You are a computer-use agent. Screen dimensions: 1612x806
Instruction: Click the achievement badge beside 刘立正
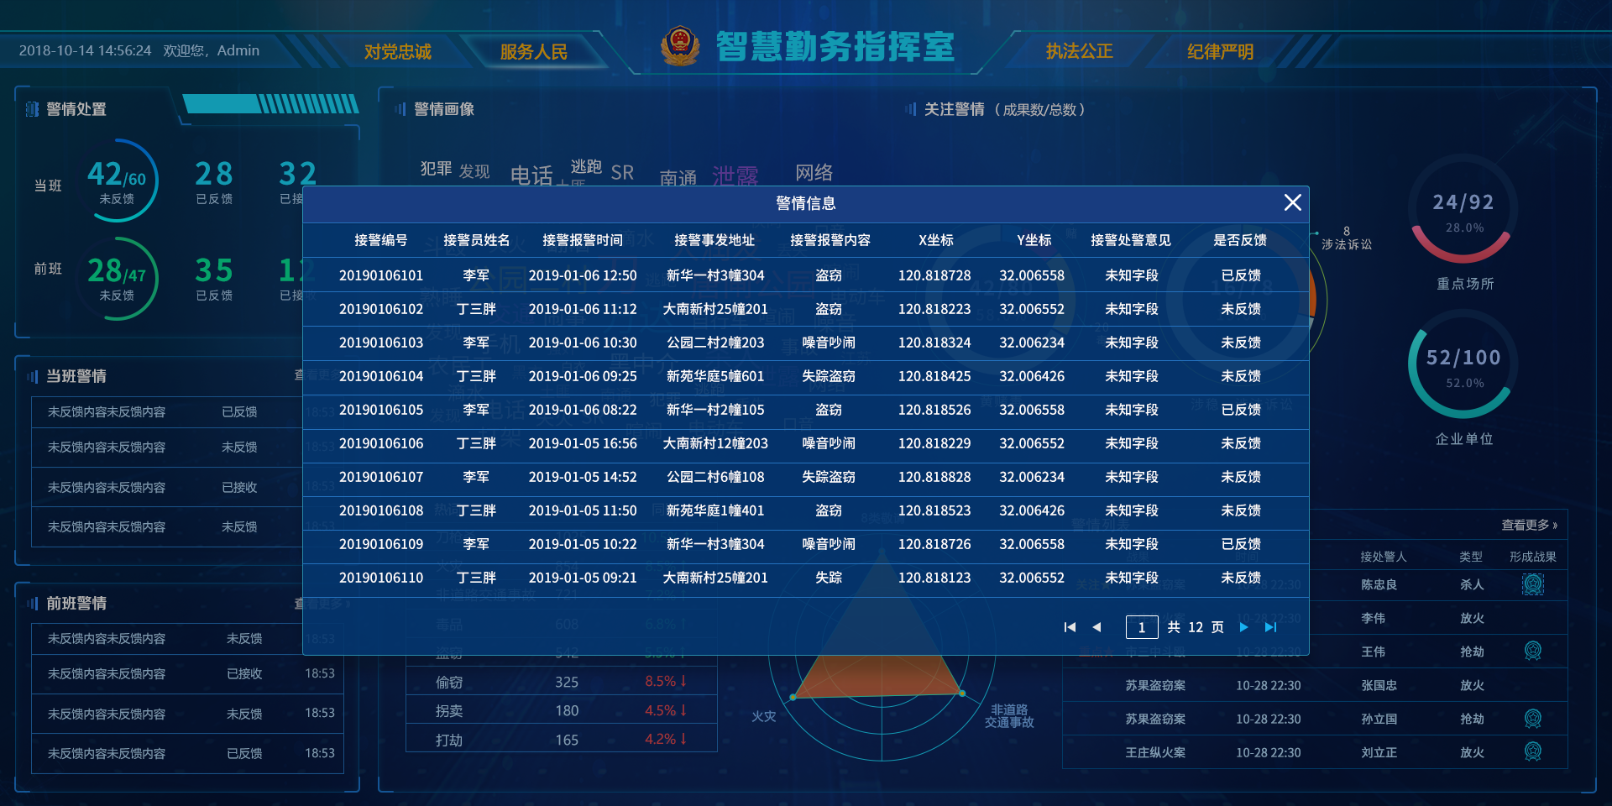pos(1534,752)
